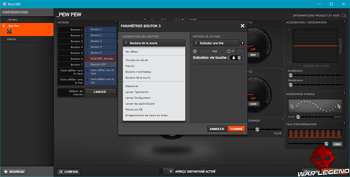This screenshot has height=177, width=350.
Task: Click the Overwatch icon under _Pew Pew
Action: (x=9, y=31)
